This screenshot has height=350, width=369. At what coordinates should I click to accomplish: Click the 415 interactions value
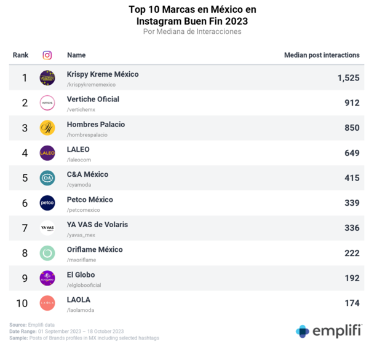[352, 178]
